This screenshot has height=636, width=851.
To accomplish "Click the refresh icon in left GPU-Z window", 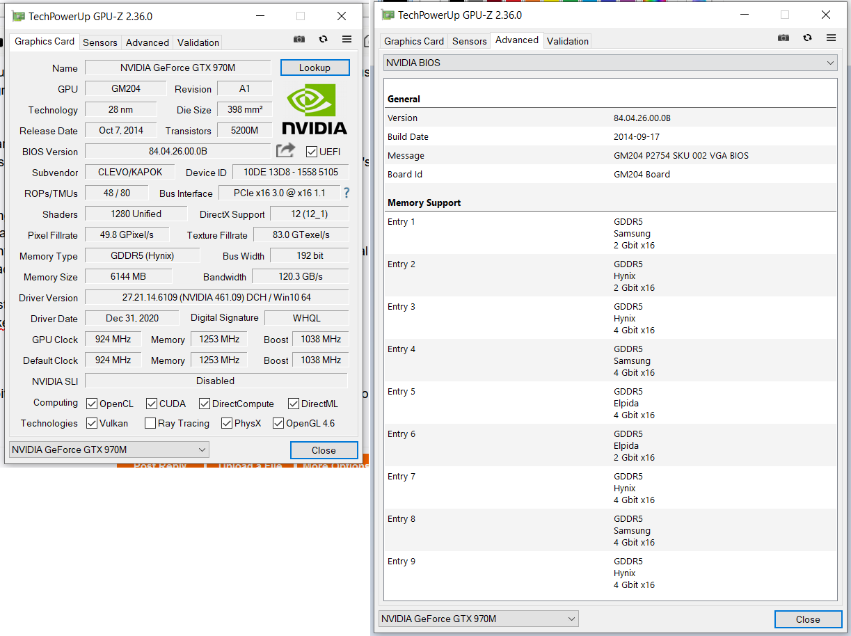I will click(x=323, y=40).
